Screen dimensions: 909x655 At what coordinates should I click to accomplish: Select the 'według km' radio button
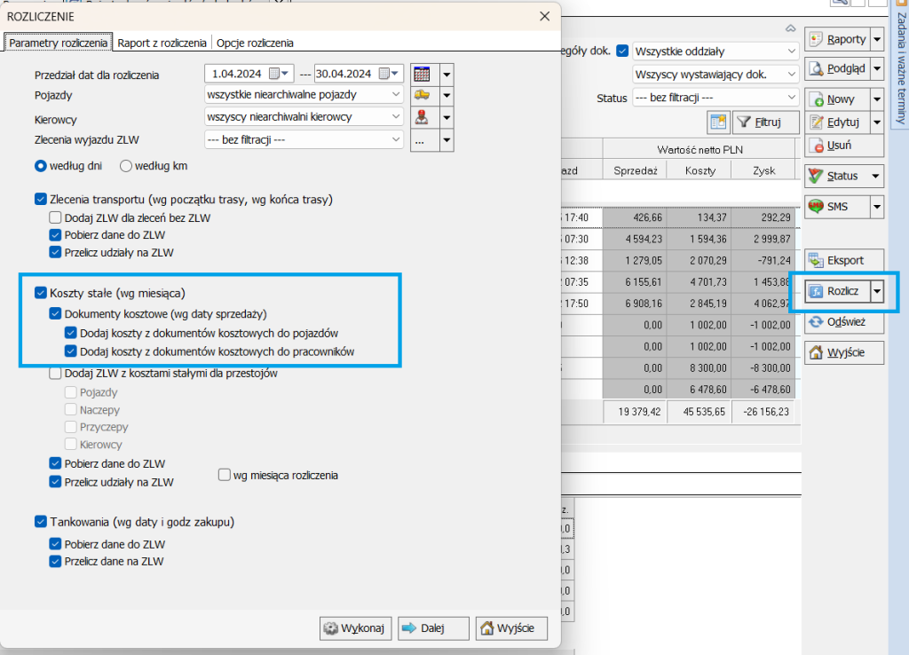126,165
